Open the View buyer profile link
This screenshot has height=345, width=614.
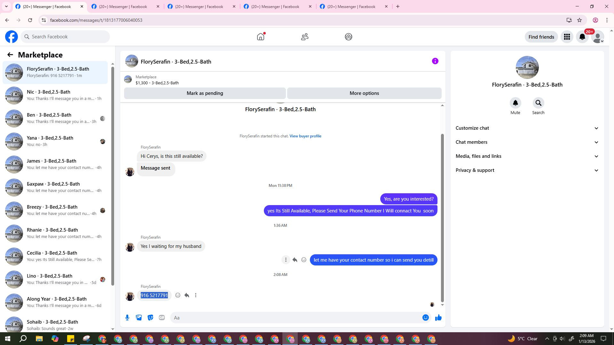coord(305,136)
